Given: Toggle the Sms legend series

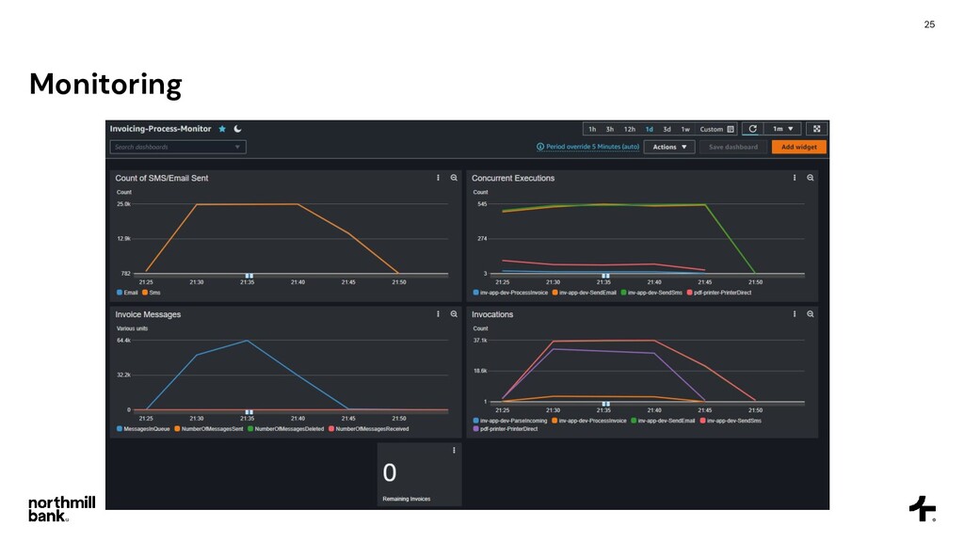Looking at the screenshot, I should pos(152,293).
